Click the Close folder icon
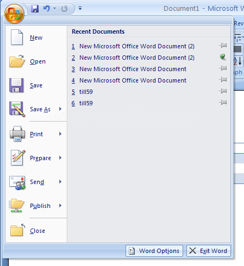 tap(17, 230)
